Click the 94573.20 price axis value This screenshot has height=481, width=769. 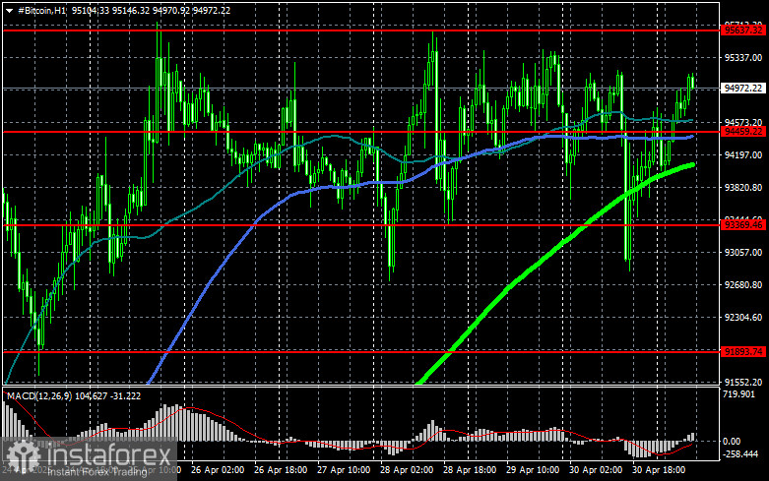pyautogui.click(x=743, y=122)
